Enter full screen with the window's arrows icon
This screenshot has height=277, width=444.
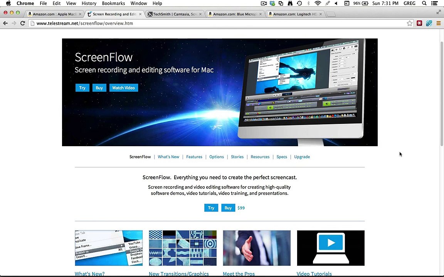point(439,12)
